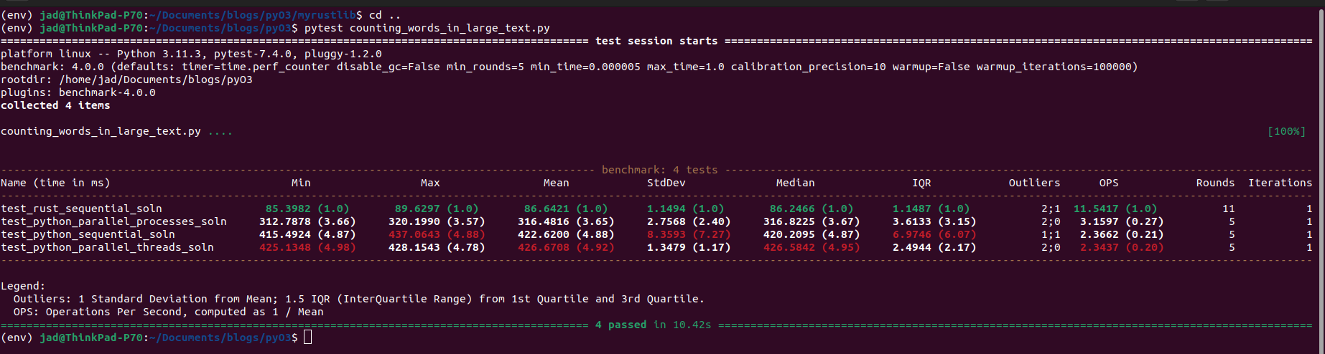Click the '4 passed in 10.42s' summary
Viewport: 1325px width, 354px height.
(x=653, y=325)
